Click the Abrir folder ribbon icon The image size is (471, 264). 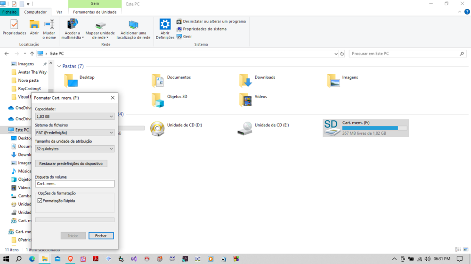34,27
